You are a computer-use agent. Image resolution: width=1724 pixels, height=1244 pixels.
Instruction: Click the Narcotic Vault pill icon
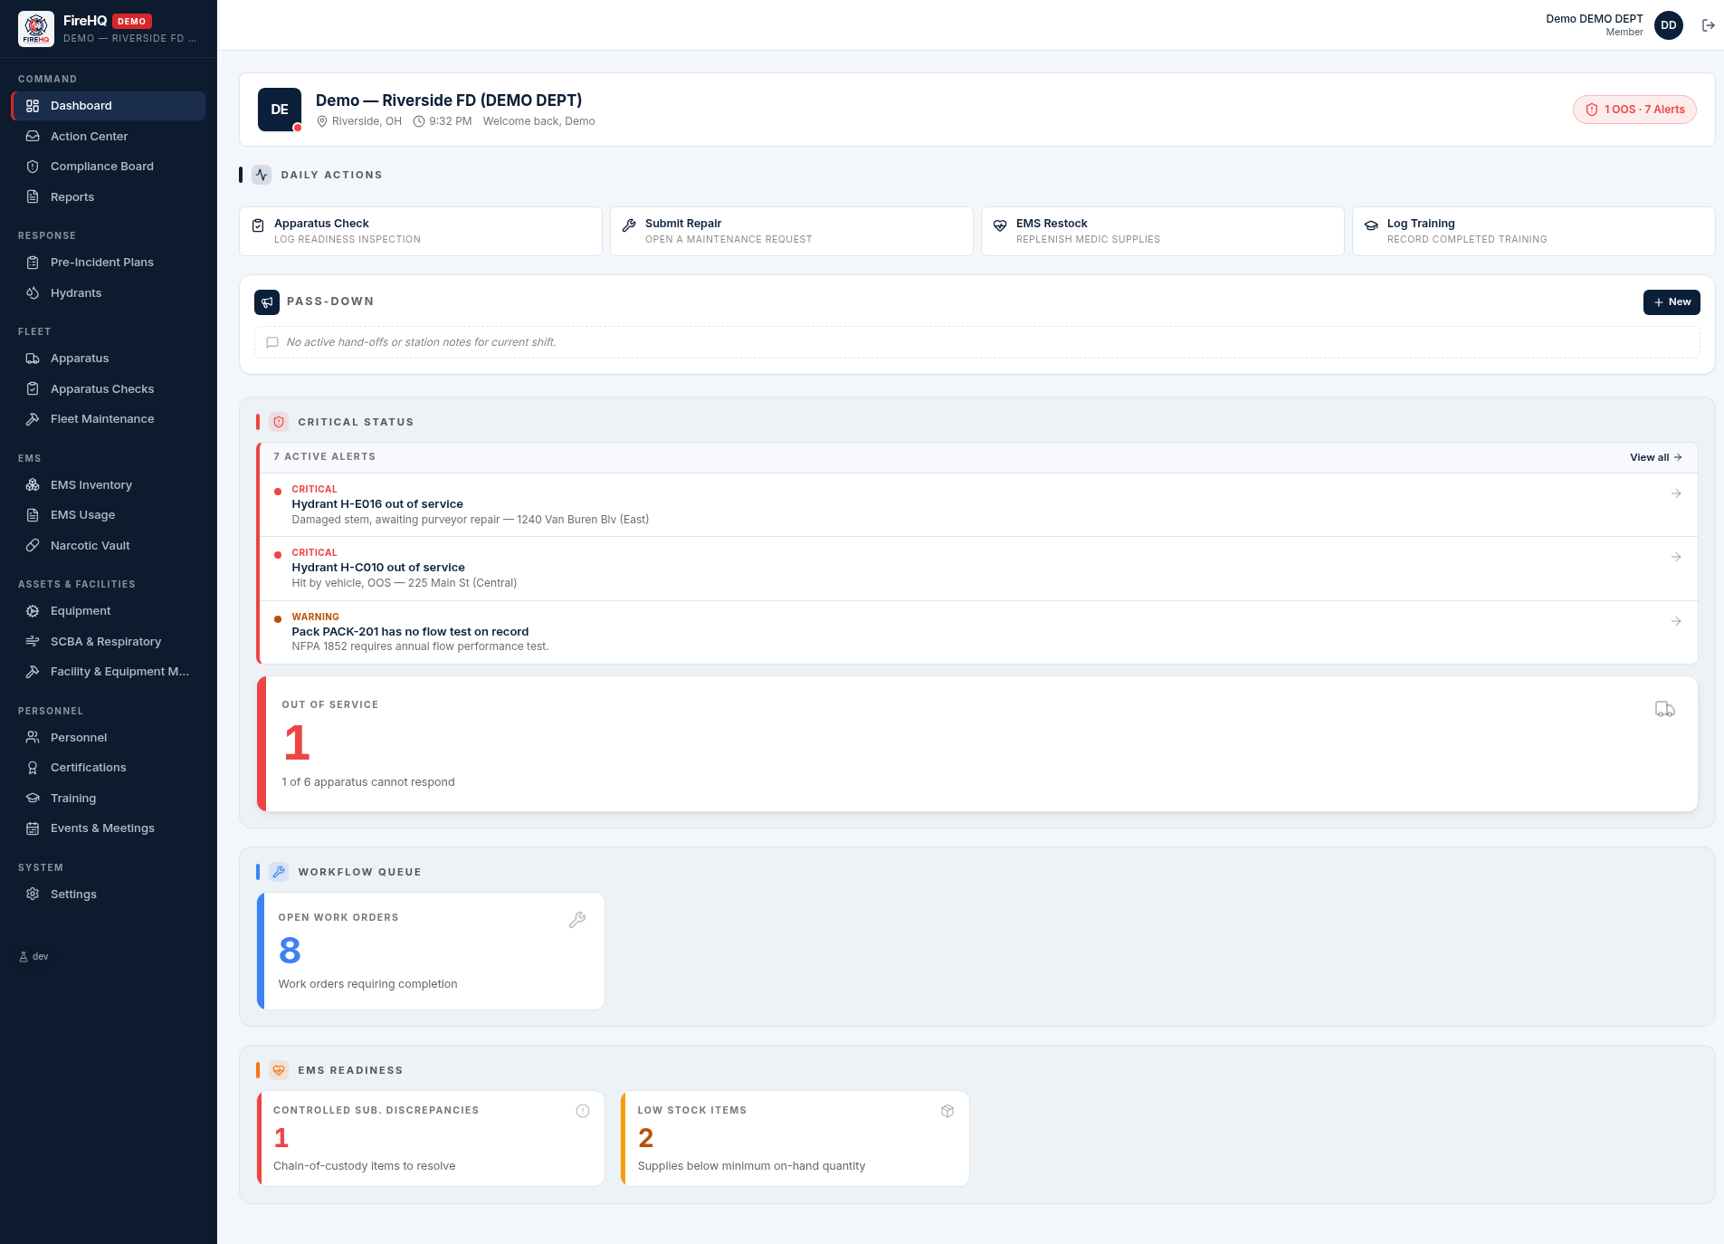33,545
